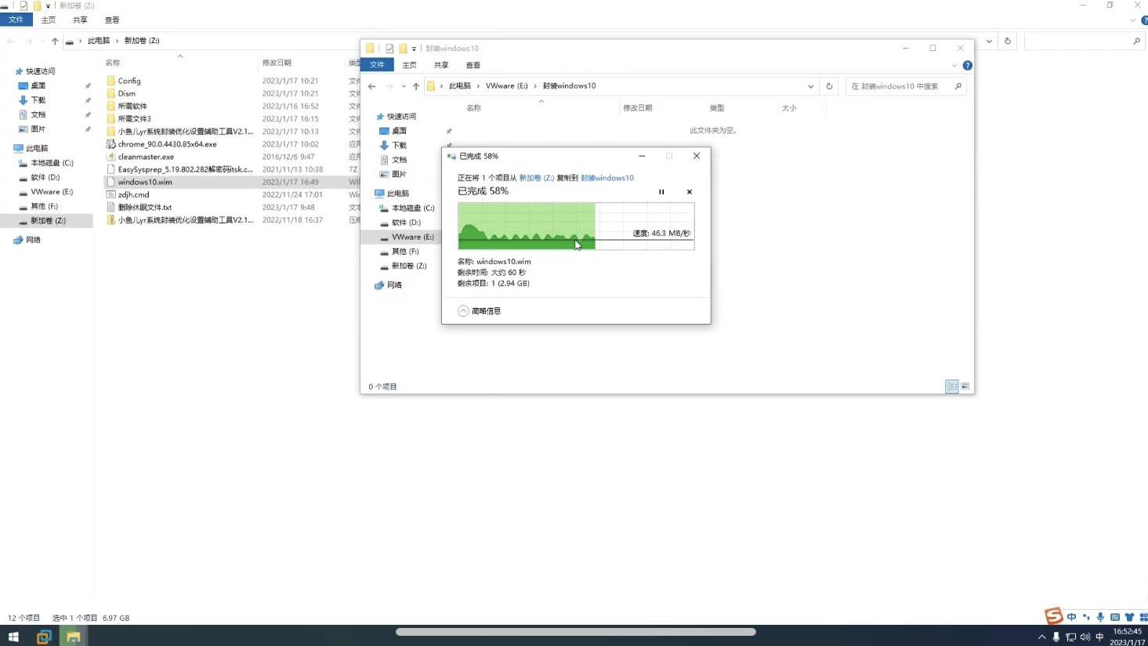Open 文件 tab in 封装windows10 window
The width and height of the screenshot is (1148, 646).
click(x=377, y=65)
